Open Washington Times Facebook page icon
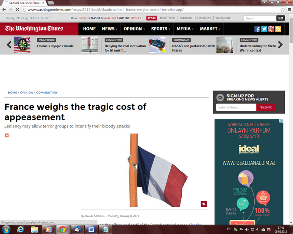This screenshot has height=234, width=293. coord(257,29)
